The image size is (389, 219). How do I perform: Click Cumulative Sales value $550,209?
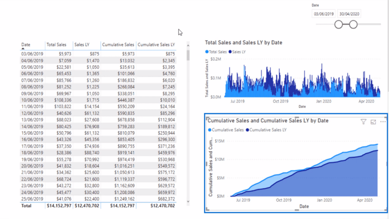(126, 106)
